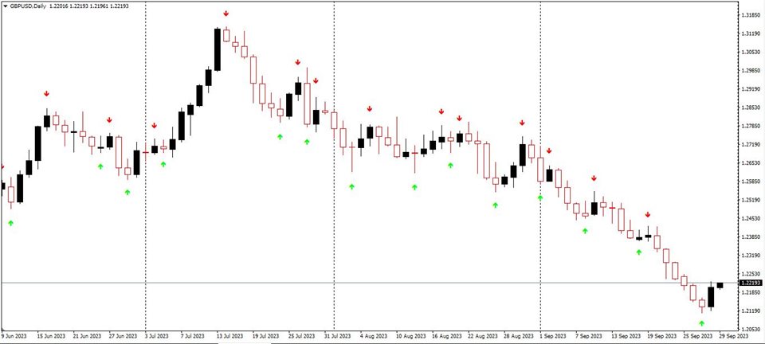Viewport: 765px width, 344px height.
Task: Click the 1.20530 price axis label
Action: pos(750,330)
